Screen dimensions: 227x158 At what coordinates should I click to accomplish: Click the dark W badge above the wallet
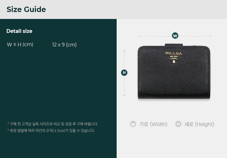175,36
